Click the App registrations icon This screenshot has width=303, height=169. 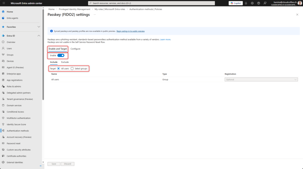pyautogui.click(x=3, y=80)
